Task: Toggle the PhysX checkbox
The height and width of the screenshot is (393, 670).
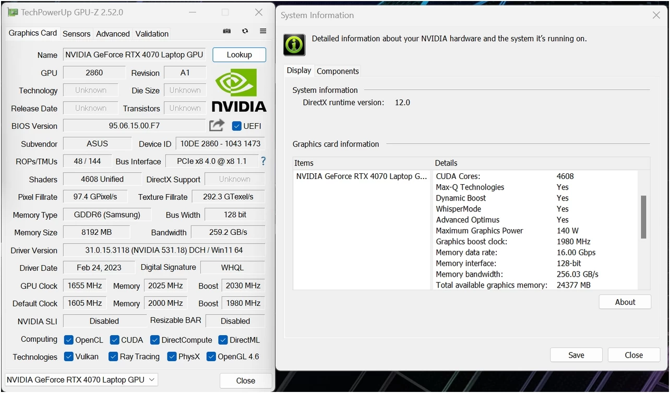Action: click(x=172, y=356)
